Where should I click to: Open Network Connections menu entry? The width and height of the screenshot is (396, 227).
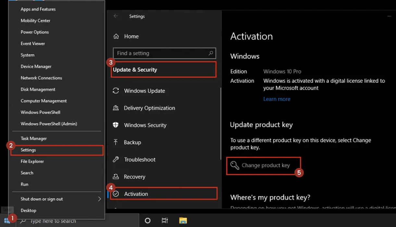coord(41,78)
